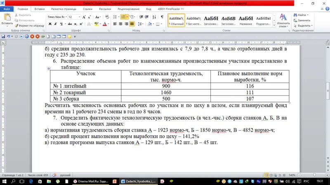Switch to the Разметка страницы tab
This screenshot has height=185, width=330.
(64, 9)
